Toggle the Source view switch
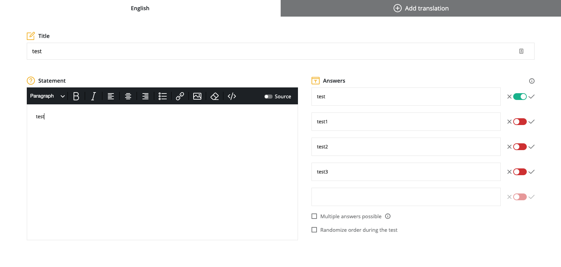Viewport: 561px width, 267px height. click(268, 97)
